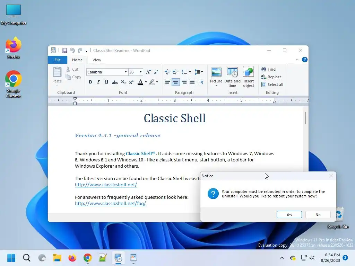Click the Cut scissors button

[x=72, y=69]
